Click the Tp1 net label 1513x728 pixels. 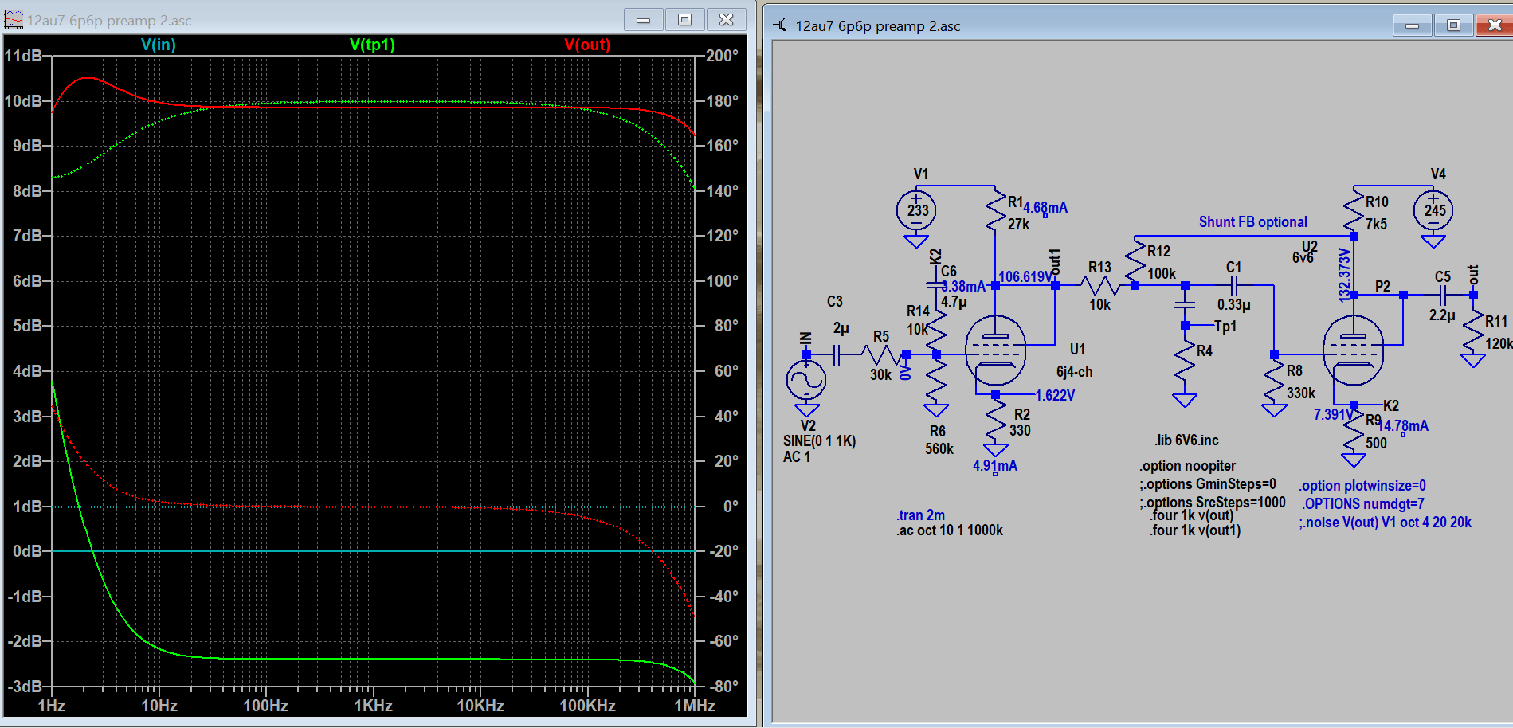1225,327
